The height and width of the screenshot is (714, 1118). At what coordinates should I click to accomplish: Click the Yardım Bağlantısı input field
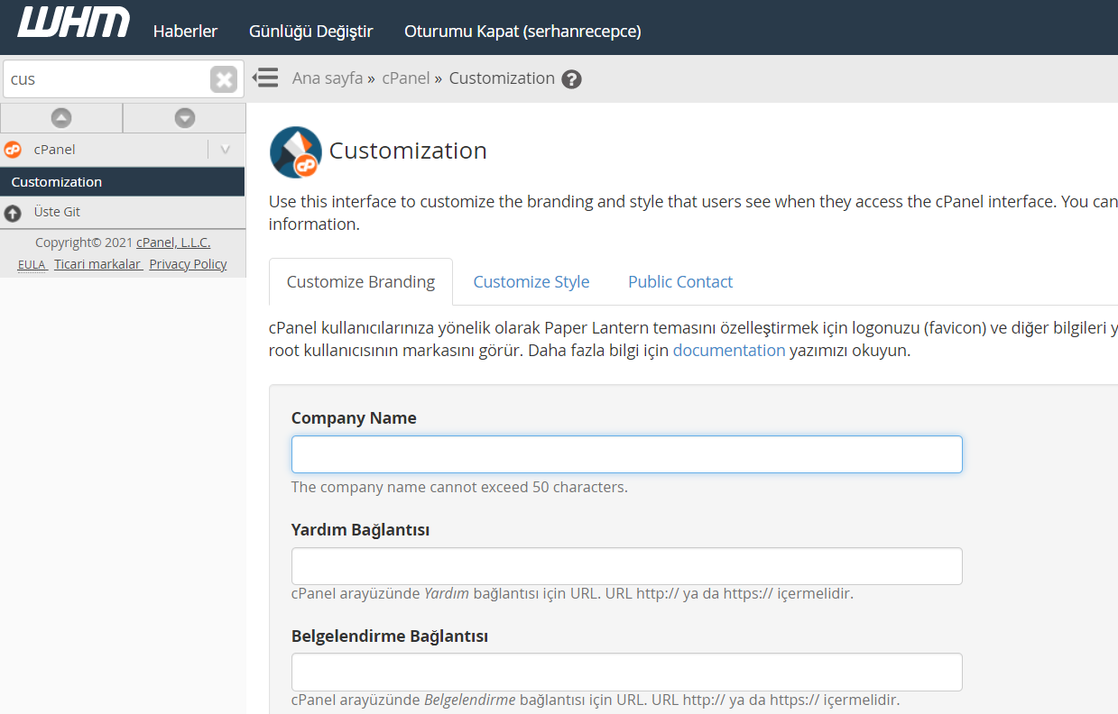(x=627, y=566)
